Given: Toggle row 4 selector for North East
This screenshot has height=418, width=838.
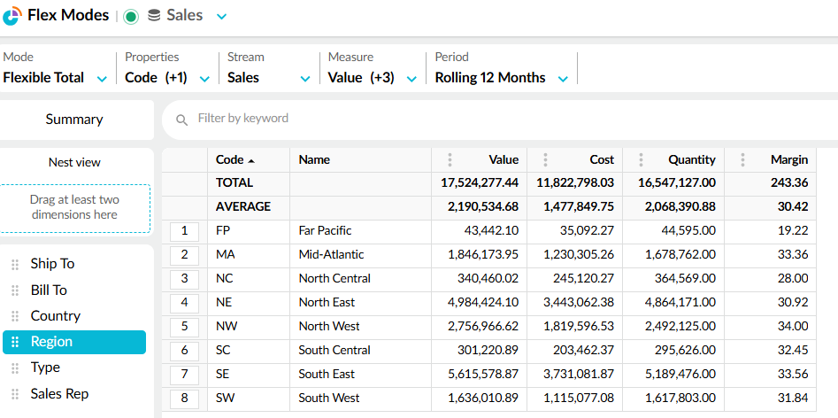Looking at the screenshot, I should 184,303.
